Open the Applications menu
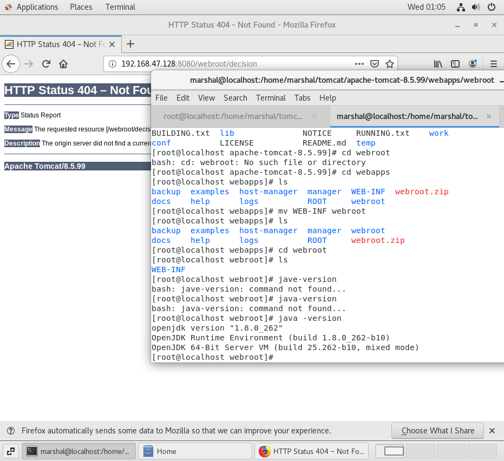The image size is (504, 461). [37, 7]
